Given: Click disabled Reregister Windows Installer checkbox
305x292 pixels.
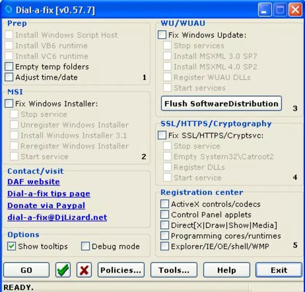Looking at the screenshot, I should click(x=14, y=146).
